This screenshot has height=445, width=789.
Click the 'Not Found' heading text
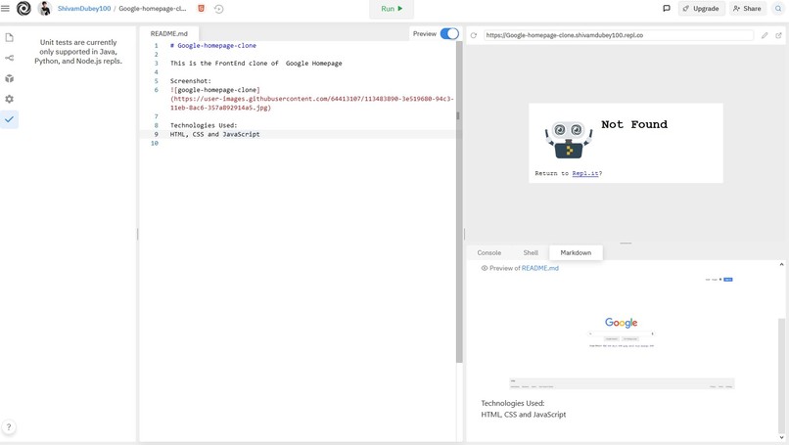[x=634, y=124]
